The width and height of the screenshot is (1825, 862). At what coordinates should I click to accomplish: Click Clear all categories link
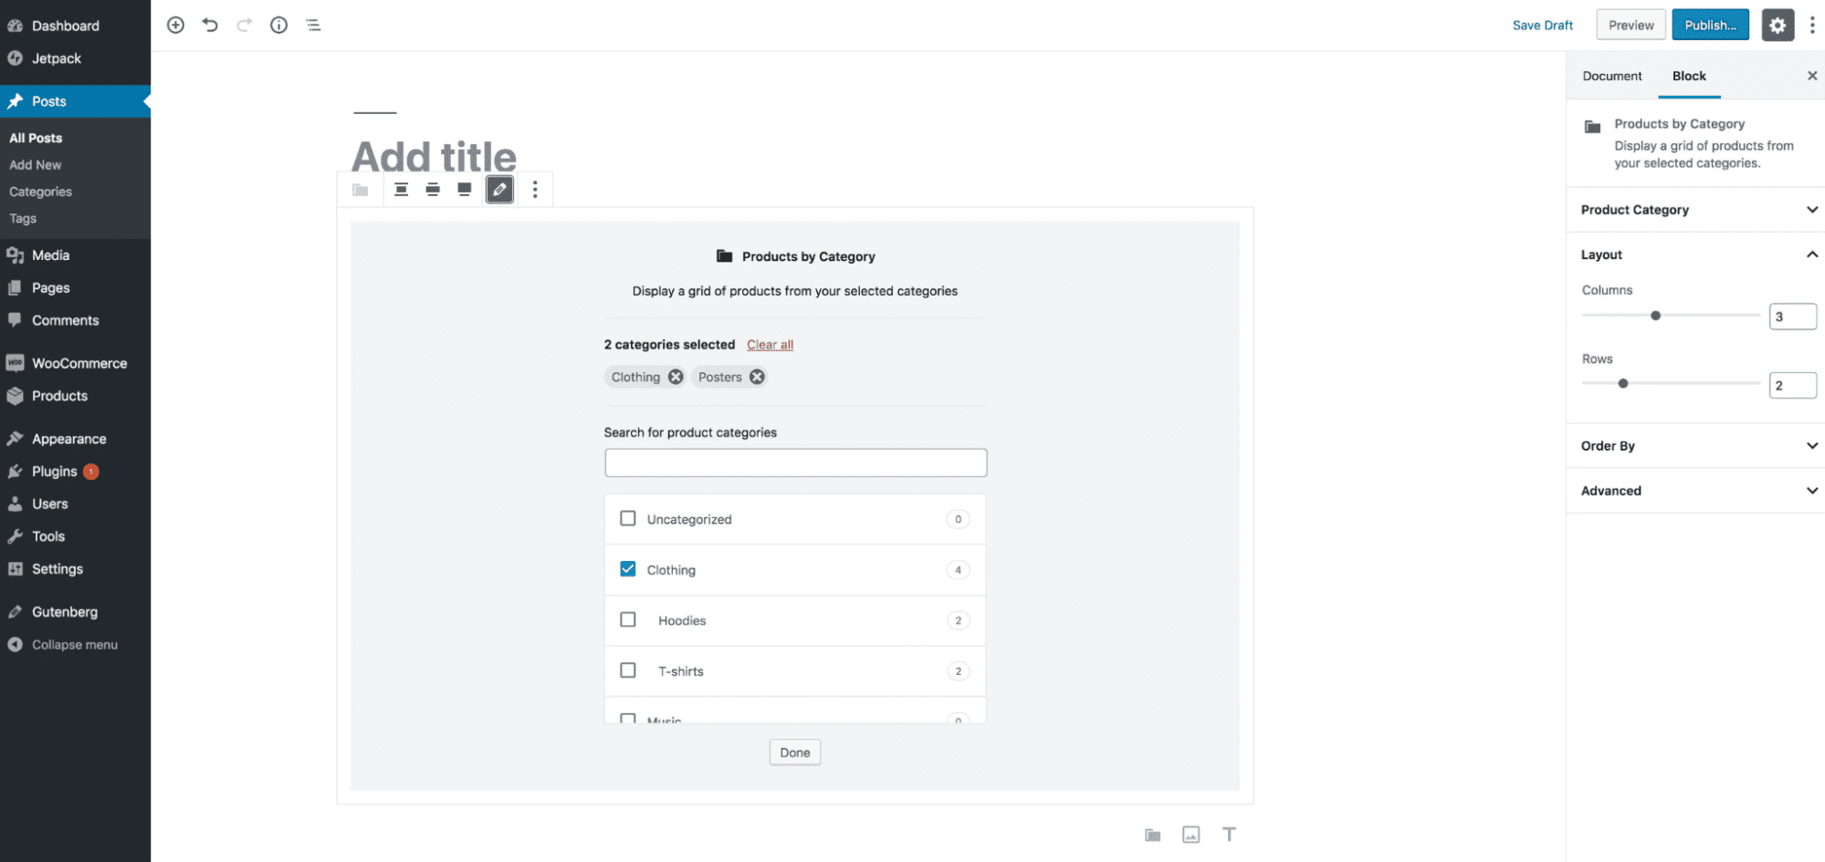point(770,345)
